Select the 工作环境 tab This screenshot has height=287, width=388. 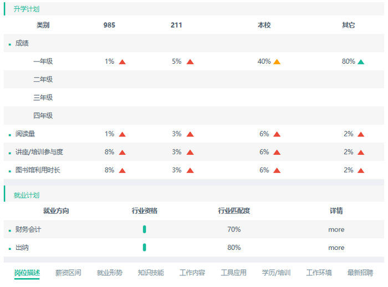coord(319,273)
